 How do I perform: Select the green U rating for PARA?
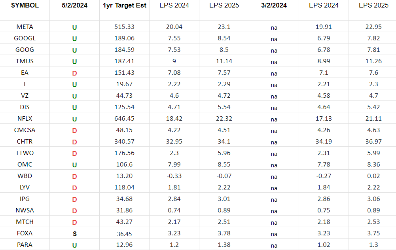point(74,246)
